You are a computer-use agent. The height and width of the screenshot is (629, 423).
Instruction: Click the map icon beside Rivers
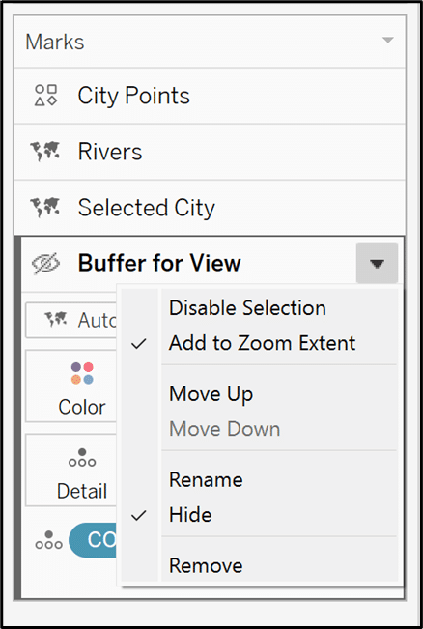(44, 152)
